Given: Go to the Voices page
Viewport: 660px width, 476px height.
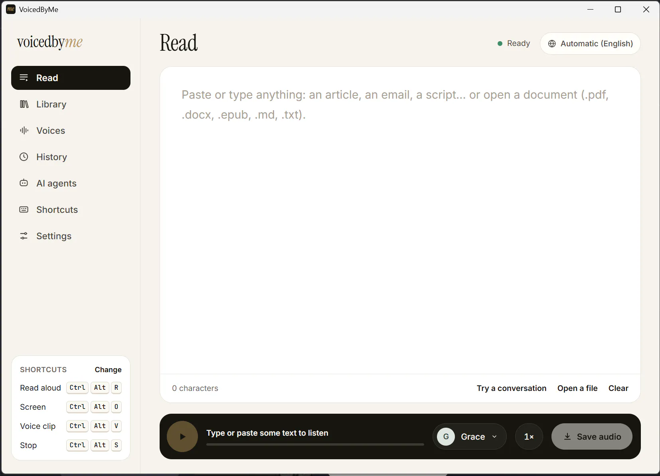Looking at the screenshot, I should pyautogui.click(x=71, y=131).
